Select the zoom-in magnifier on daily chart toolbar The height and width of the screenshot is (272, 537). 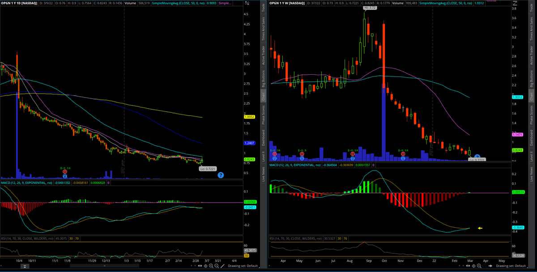(x=211, y=266)
